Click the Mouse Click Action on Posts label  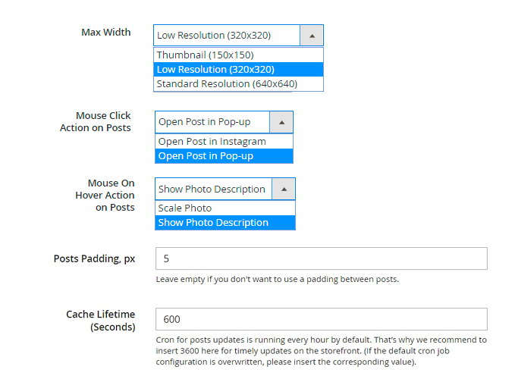[96, 122]
